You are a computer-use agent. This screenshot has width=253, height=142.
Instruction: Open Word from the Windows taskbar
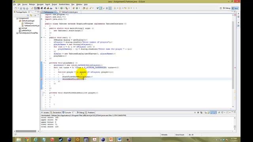pos(119,139)
